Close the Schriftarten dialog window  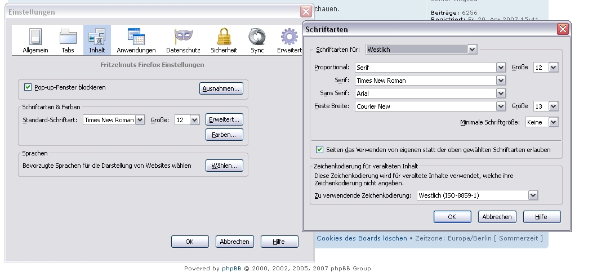click(x=563, y=29)
